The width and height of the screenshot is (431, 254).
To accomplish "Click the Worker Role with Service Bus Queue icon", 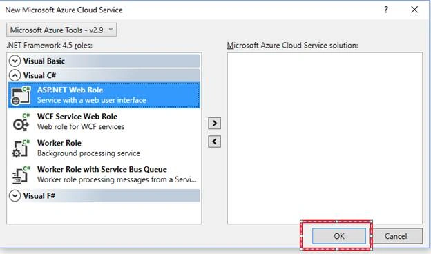I will pos(21,175).
